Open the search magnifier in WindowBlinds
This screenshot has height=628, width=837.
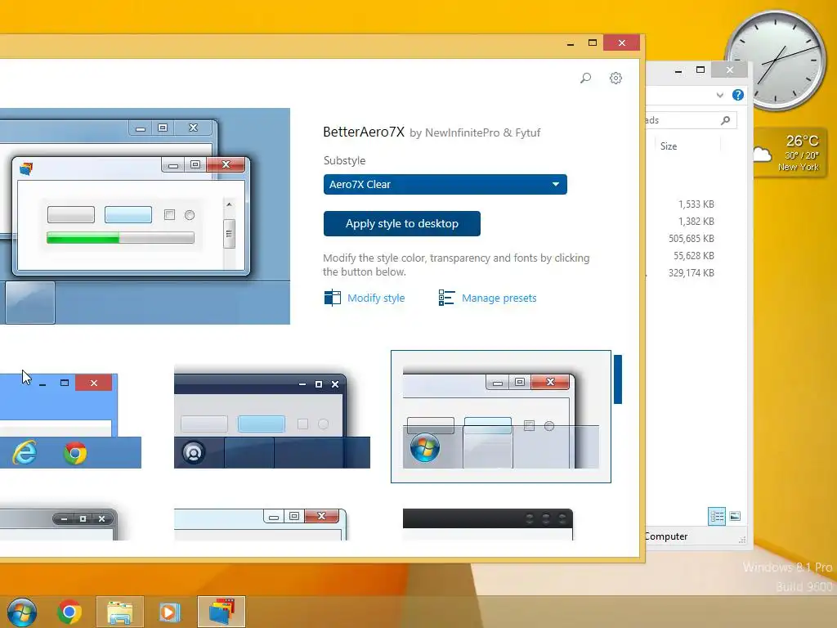(x=585, y=78)
